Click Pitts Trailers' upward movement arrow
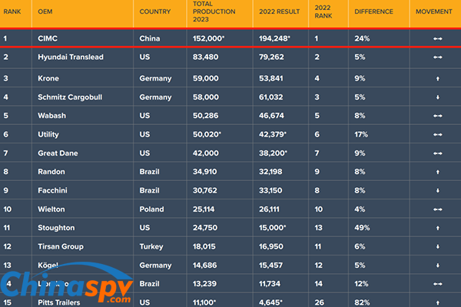Image resolution: width=461 pixels, height=307 pixels. 438,302
